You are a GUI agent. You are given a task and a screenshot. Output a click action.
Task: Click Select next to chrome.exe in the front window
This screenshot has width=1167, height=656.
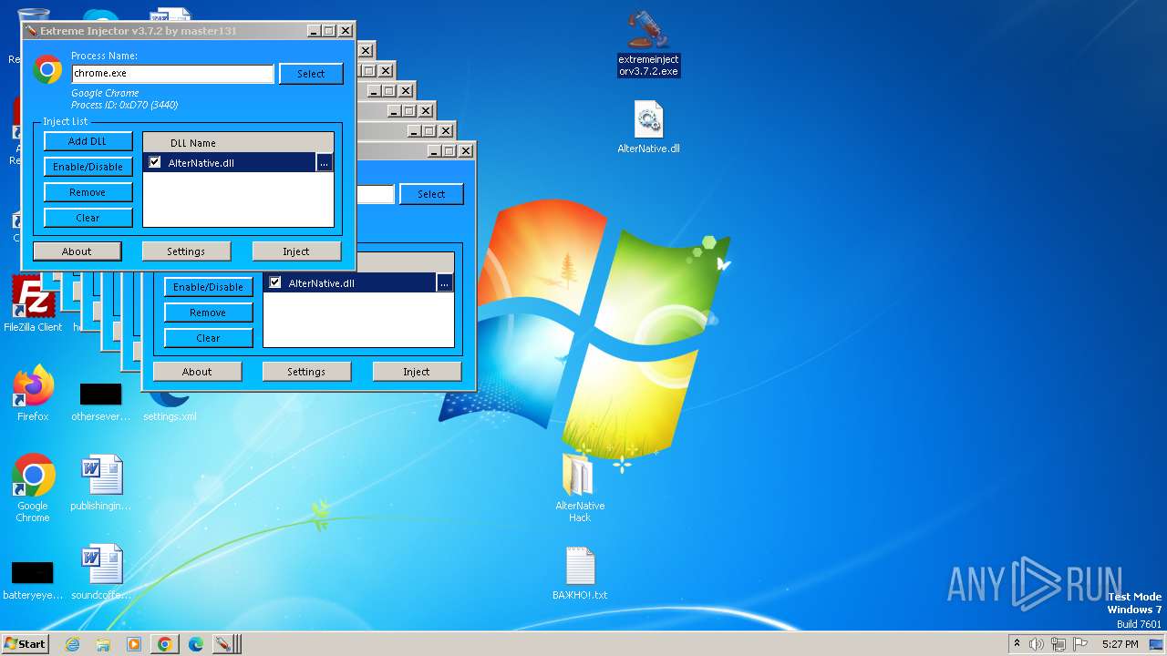311,74
